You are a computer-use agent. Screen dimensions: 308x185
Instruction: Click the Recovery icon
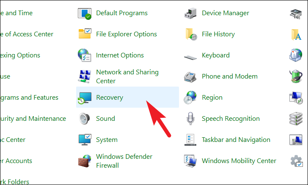85,98
